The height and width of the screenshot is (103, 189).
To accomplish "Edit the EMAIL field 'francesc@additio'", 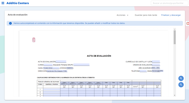I will pyautogui.click(x=157, y=71).
